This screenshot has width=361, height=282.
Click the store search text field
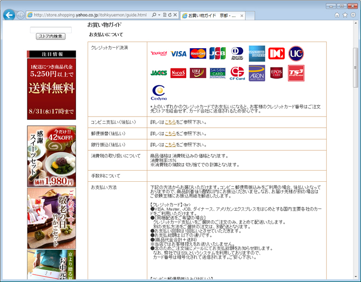pyautogui.click(x=51, y=30)
